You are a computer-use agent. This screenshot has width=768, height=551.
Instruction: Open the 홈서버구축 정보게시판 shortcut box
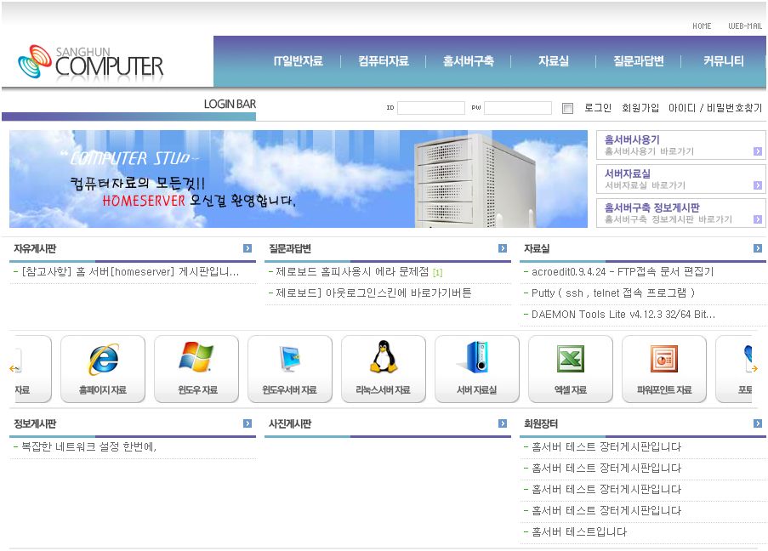tap(680, 213)
